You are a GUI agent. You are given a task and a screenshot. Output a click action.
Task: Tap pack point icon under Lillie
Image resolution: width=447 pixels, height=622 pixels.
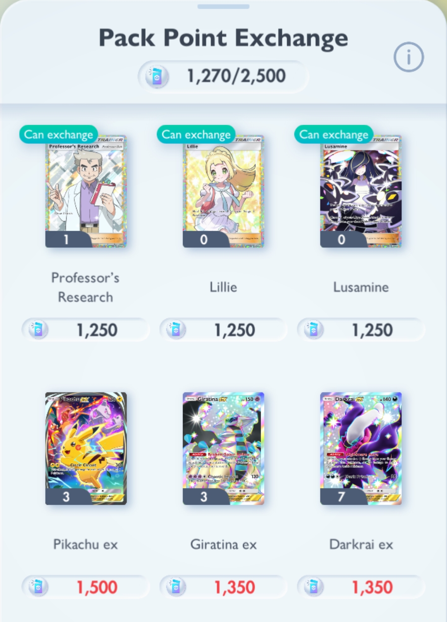click(176, 330)
